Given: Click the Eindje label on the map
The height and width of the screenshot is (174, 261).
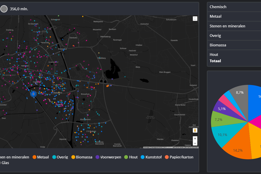Looking at the screenshot, I should (x=43, y=147).
